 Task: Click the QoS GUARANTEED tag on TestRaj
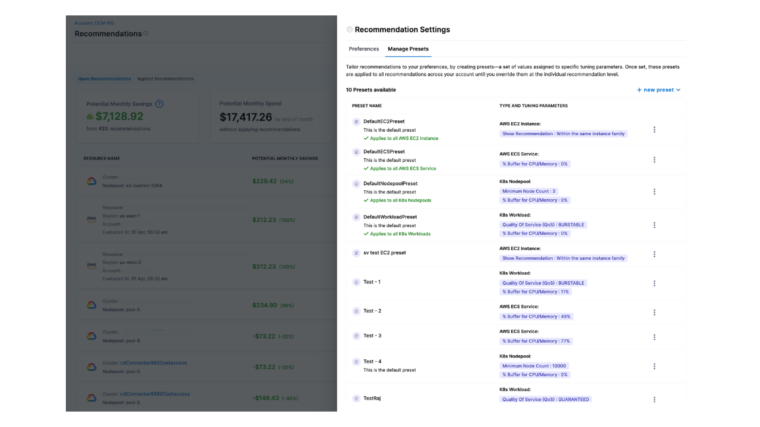545,399
